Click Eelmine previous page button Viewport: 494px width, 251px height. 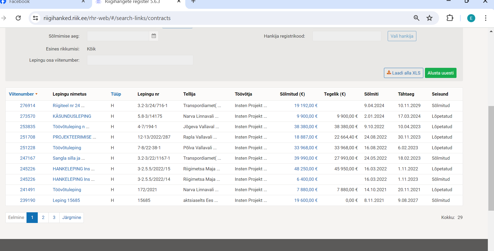[x=16, y=217]
